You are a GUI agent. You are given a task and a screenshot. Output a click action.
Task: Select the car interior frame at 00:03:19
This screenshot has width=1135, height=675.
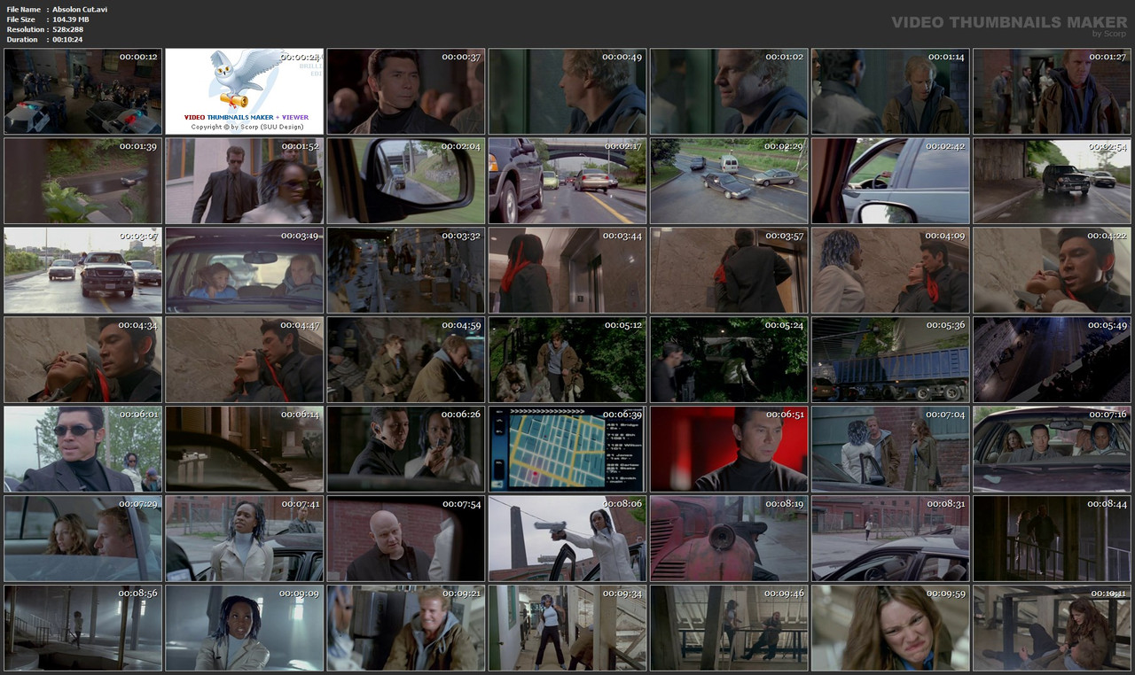tap(245, 270)
